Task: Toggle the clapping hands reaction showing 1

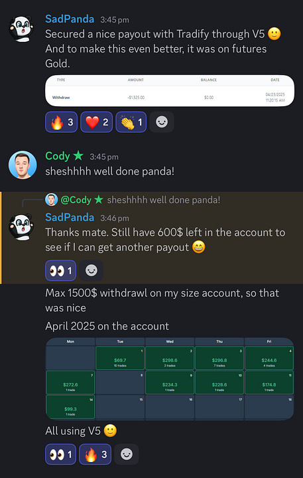Action: (131, 122)
